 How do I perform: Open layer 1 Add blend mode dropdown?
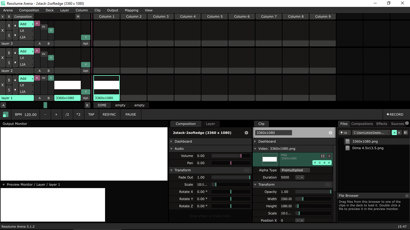point(26,78)
